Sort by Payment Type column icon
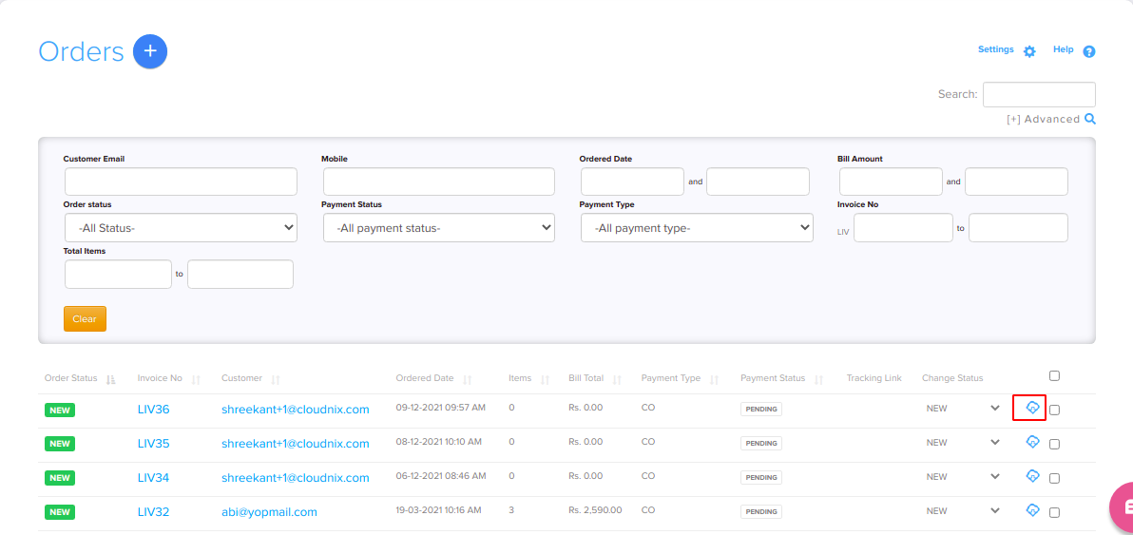The image size is (1133, 535). [x=714, y=379]
